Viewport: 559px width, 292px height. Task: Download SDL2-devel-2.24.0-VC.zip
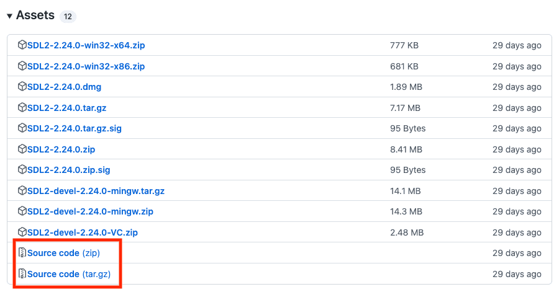coord(82,232)
